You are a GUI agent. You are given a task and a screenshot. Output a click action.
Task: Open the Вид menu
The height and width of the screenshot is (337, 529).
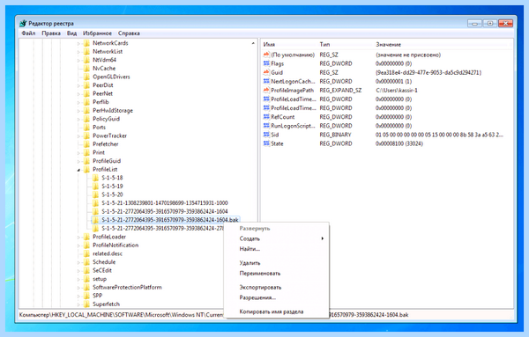[x=71, y=33]
